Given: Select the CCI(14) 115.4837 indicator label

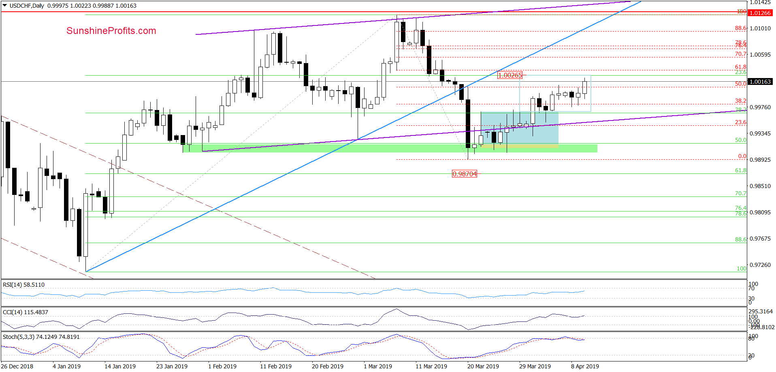Looking at the screenshot, I should [25, 312].
